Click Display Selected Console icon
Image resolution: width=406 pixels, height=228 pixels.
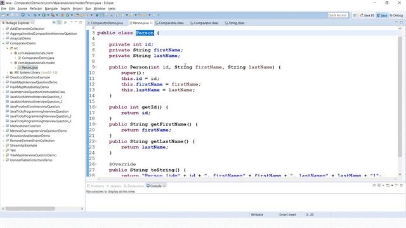point(379,186)
